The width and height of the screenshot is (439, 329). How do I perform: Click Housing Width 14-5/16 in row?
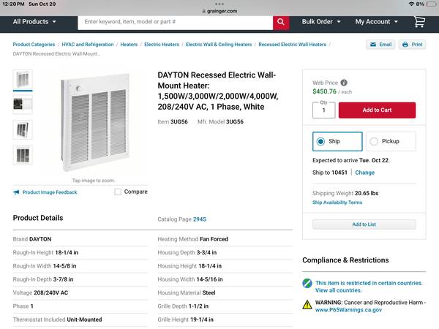click(225, 279)
